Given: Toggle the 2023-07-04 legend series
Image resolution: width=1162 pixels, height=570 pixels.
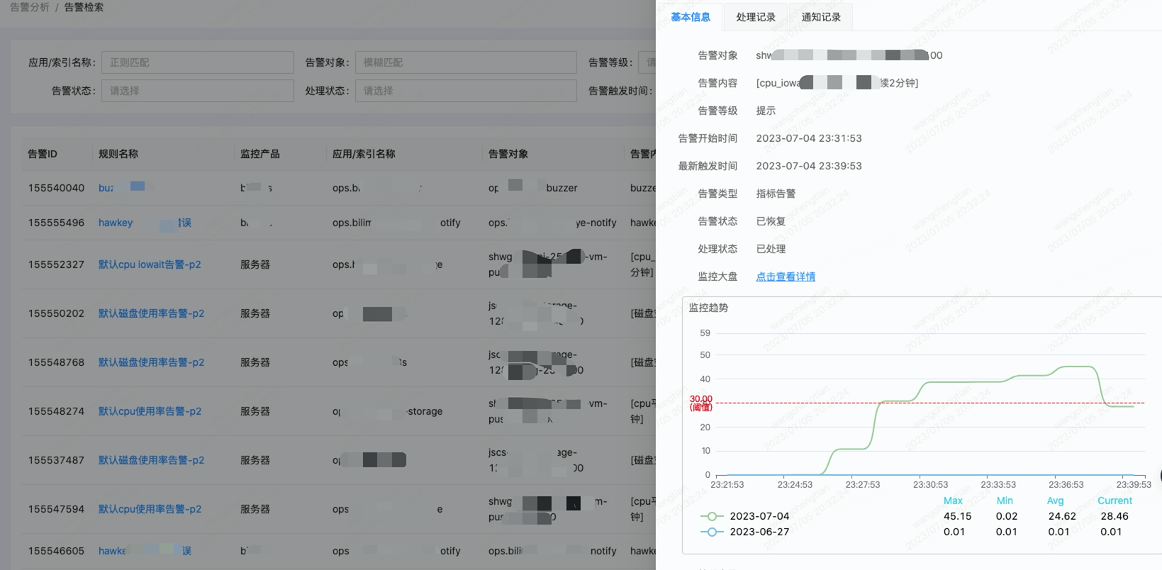Looking at the screenshot, I should click(744, 516).
